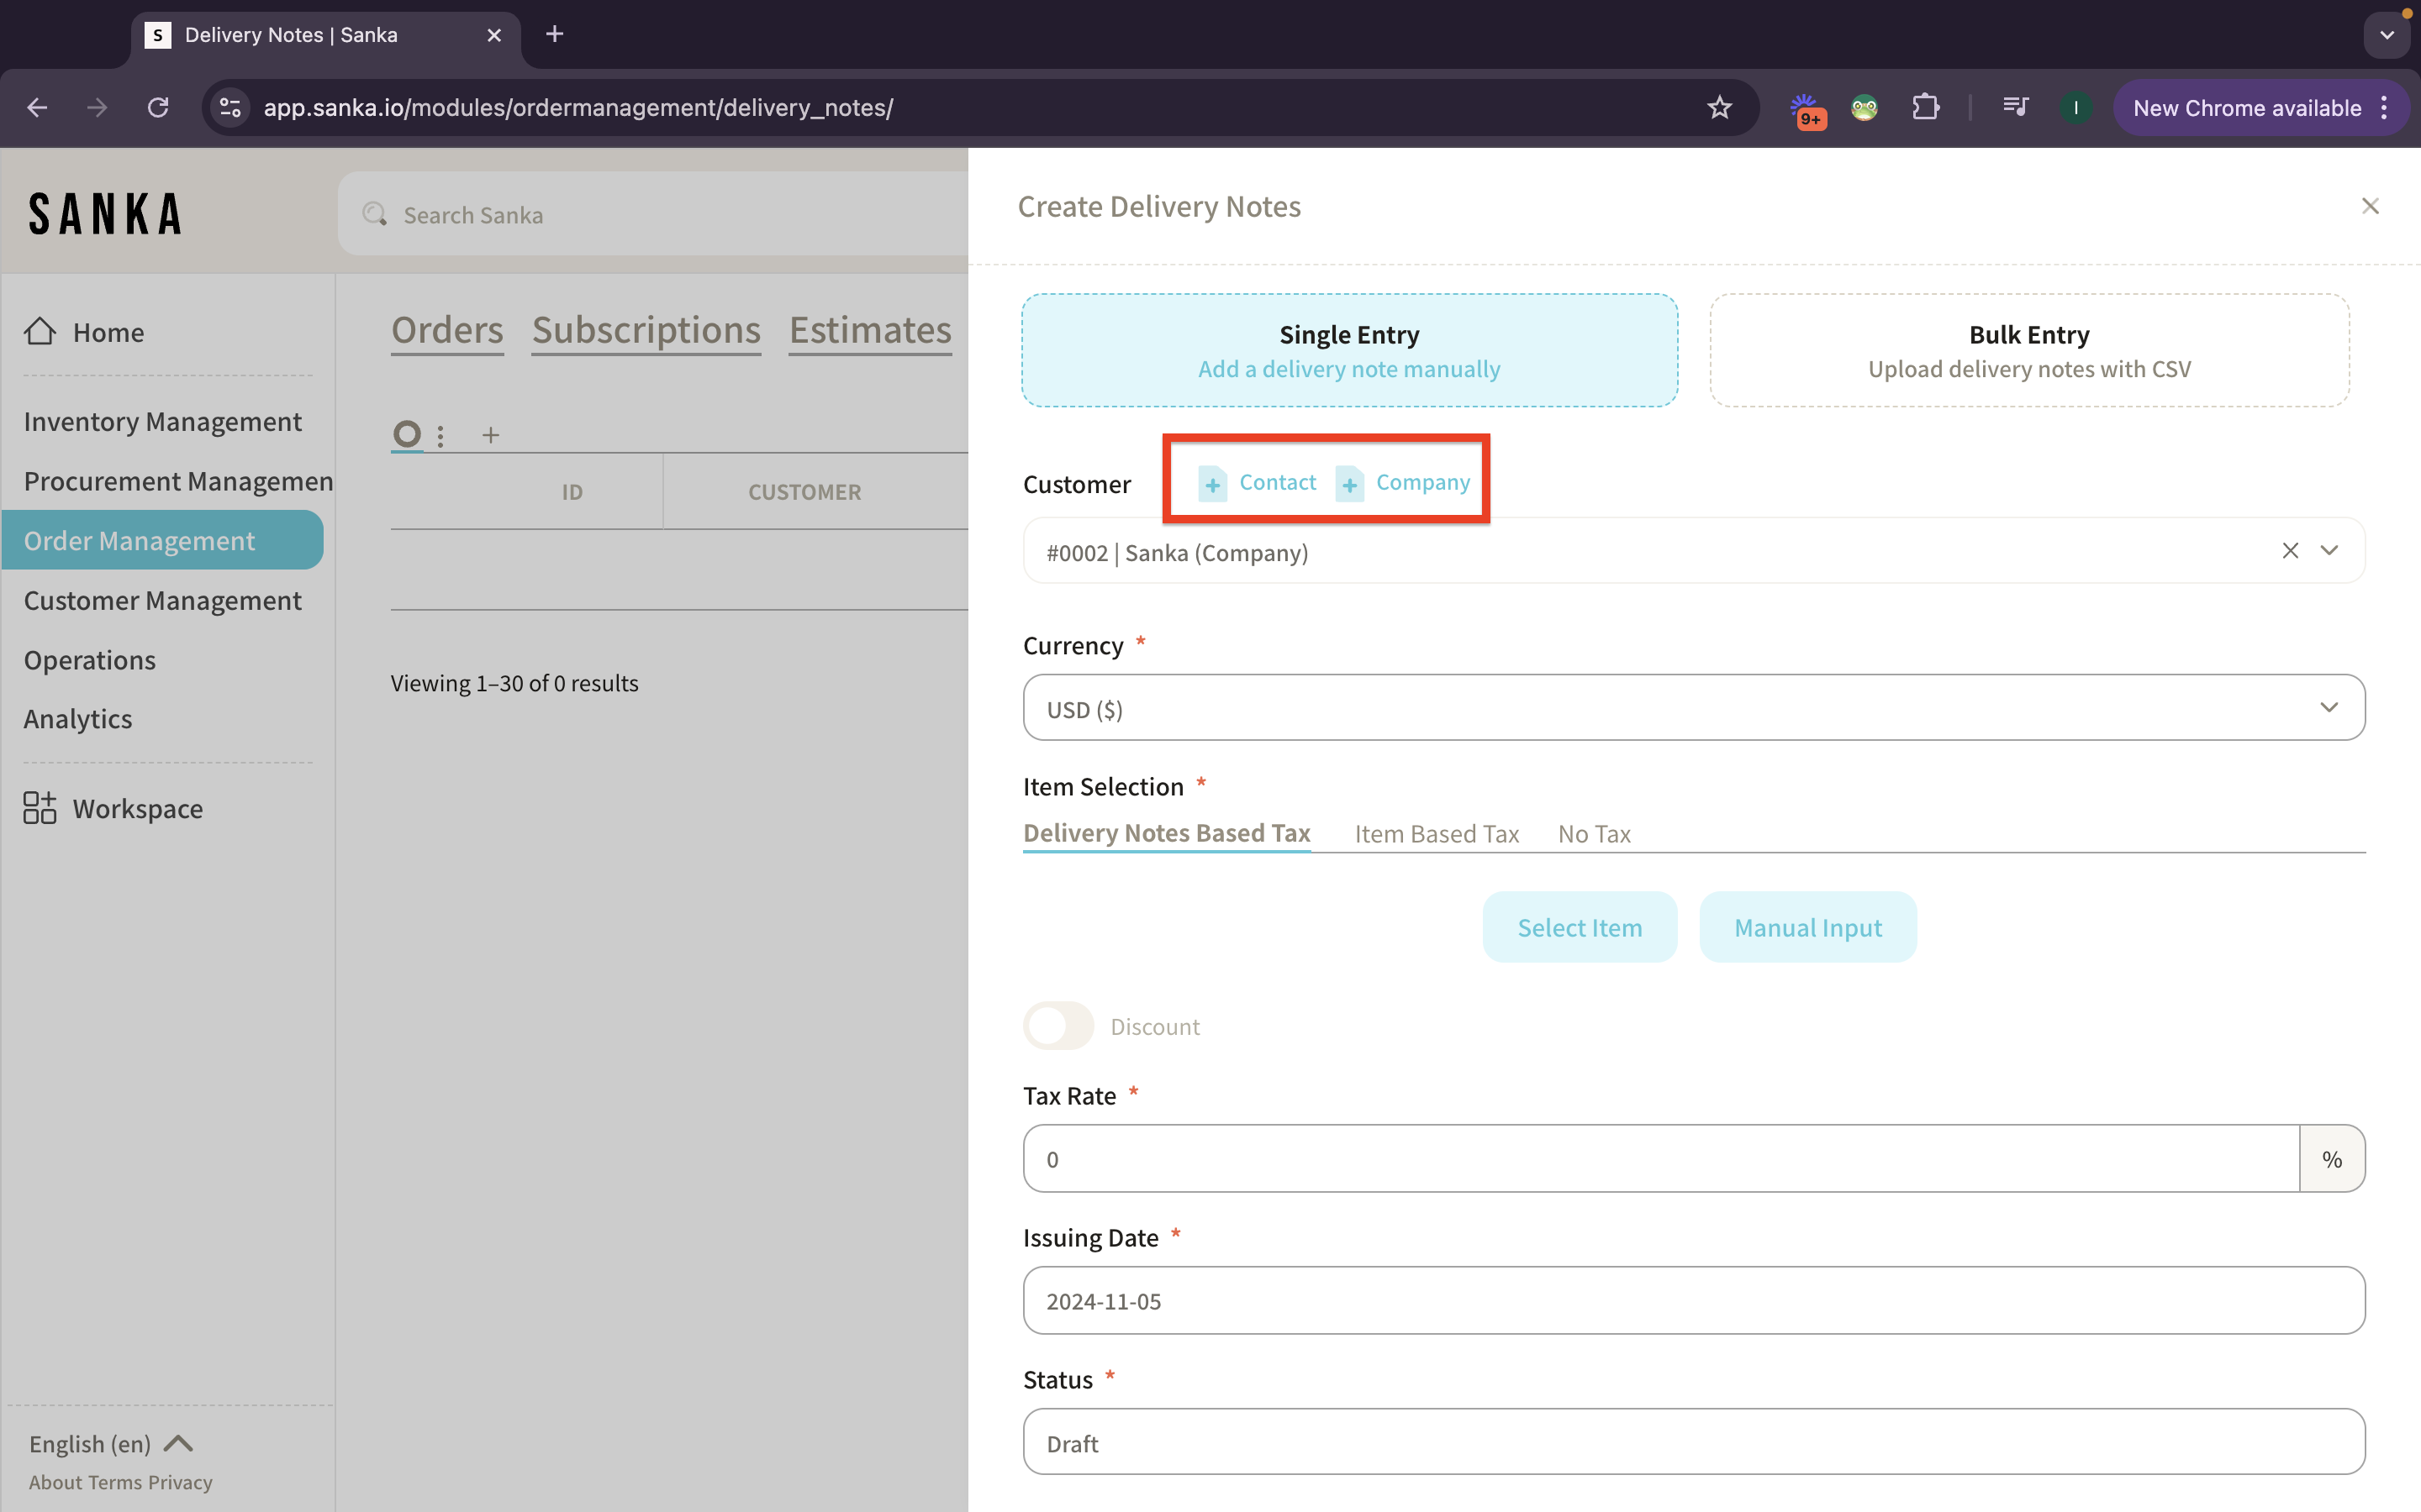Click the browser address bar URL

[x=578, y=108]
